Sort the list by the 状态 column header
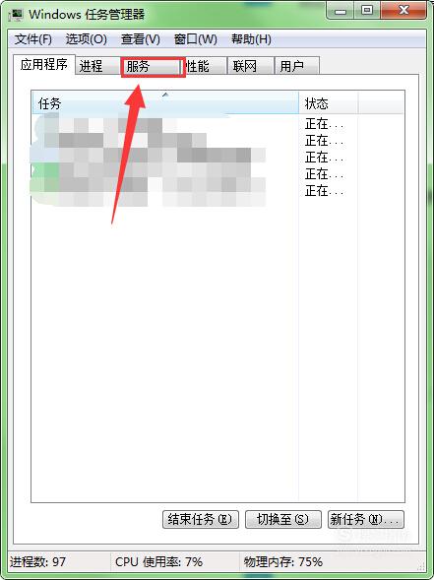 click(x=329, y=103)
